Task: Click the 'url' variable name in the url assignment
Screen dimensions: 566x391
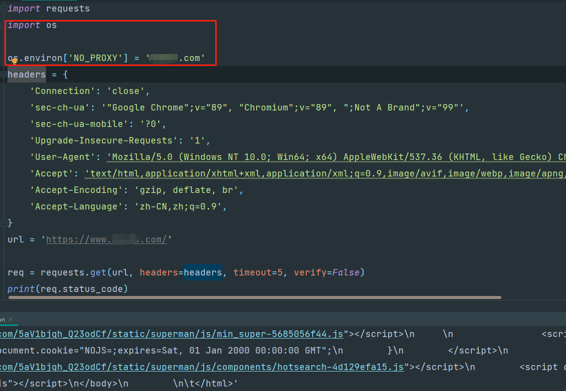Action: tap(16, 239)
